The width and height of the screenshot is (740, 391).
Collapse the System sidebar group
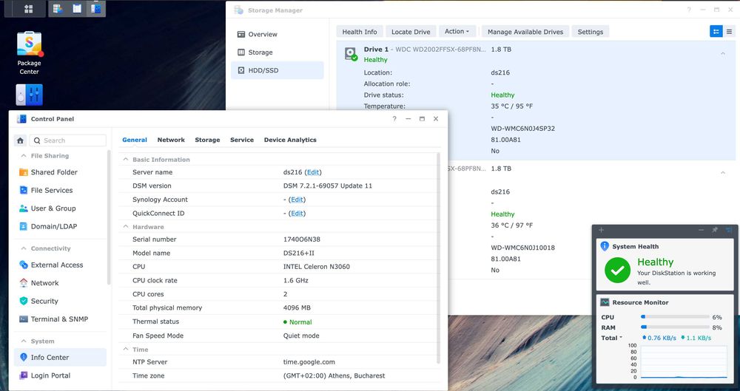click(23, 341)
